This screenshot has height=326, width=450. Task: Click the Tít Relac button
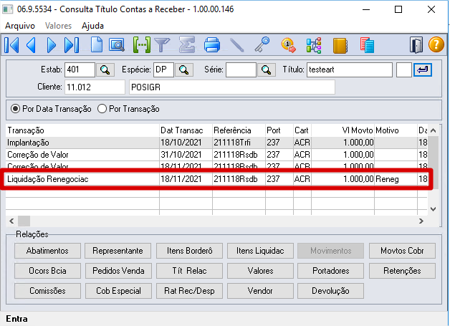[x=189, y=271]
